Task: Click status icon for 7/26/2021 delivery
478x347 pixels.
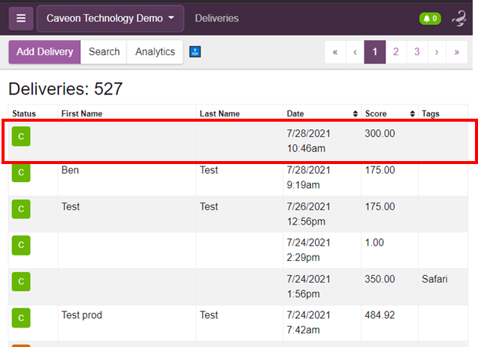Action: point(21,209)
